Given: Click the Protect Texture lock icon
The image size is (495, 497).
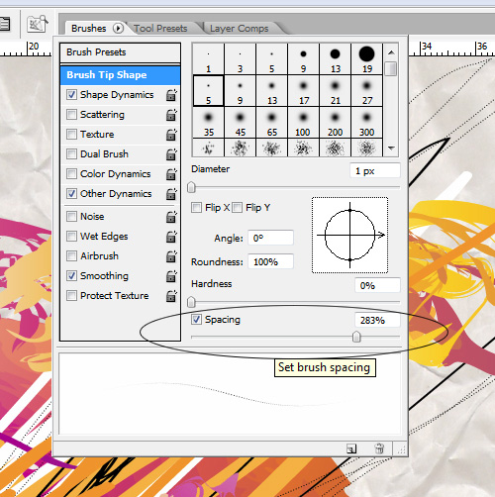Looking at the screenshot, I should click(x=171, y=296).
